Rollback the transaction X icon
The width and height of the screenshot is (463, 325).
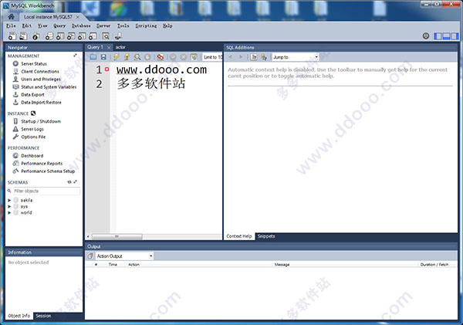[184, 57]
